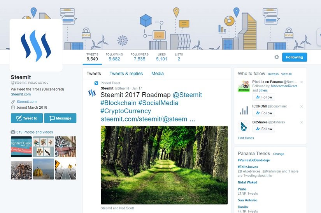Image resolution: width=321 pixels, height=213 pixels.
Task: Open Following count 5,682
Action: 114,57
